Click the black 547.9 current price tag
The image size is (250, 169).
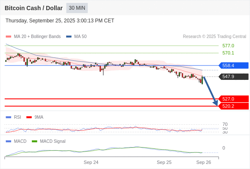click(x=233, y=76)
